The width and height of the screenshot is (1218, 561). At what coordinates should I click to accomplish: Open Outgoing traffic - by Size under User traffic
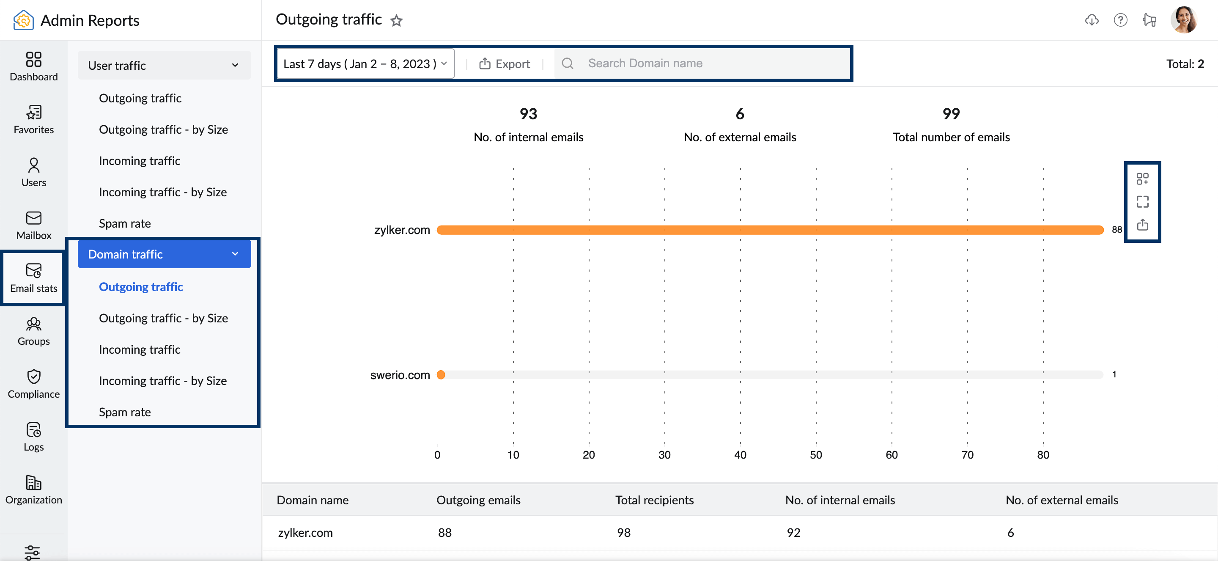click(163, 129)
